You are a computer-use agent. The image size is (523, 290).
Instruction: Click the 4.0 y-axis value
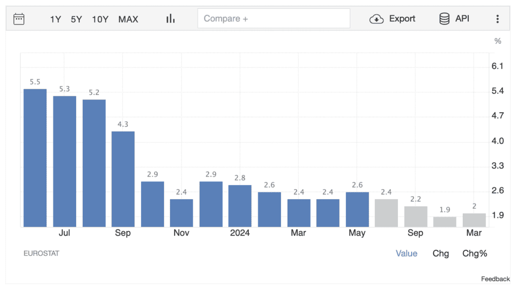point(497,141)
